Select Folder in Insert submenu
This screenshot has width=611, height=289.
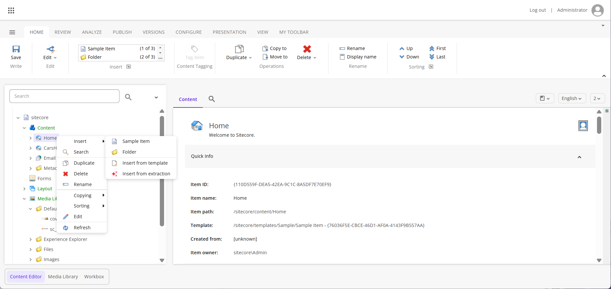coord(141,152)
